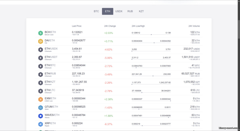Viewport: 240px width, 131px height.
Task: Click the 1,070,552 KZT volume value
Action: click(192, 82)
